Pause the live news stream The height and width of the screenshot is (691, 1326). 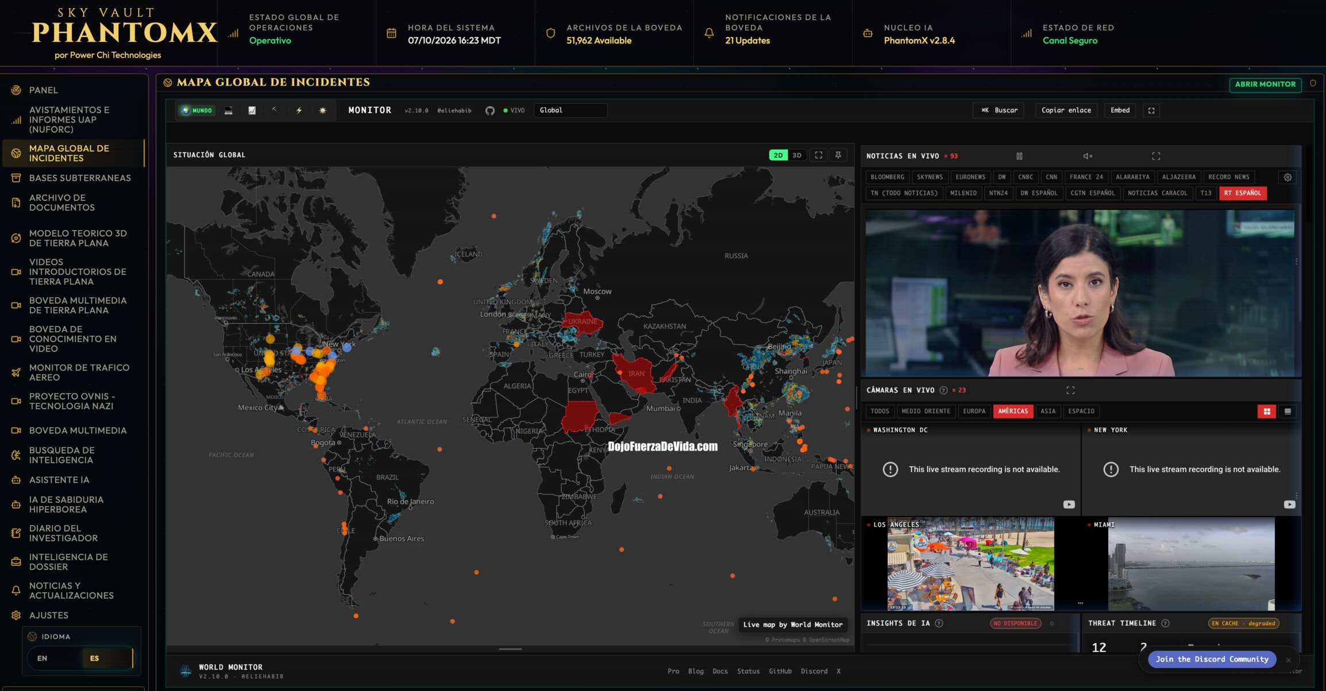1019,156
